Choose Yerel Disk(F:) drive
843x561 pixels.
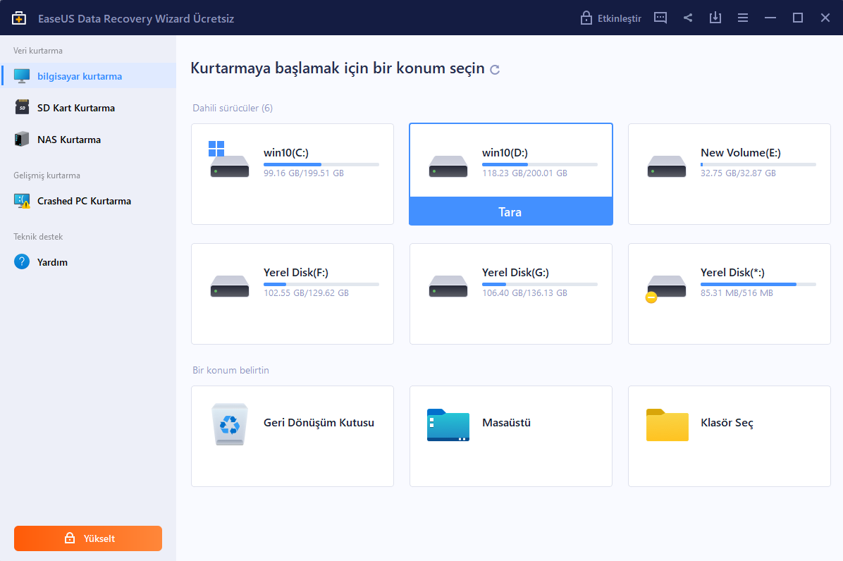click(x=292, y=294)
